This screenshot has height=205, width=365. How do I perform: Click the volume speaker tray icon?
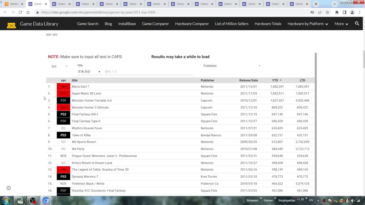tap(353, 200)
